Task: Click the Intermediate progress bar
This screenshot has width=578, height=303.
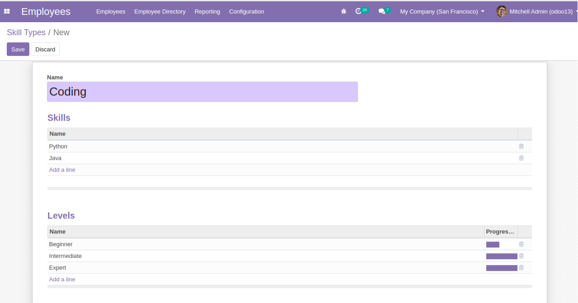Action: coord(502,256)
